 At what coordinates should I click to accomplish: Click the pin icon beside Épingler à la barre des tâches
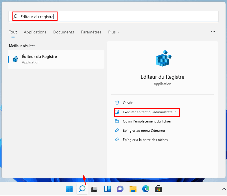tap(117, 140)
